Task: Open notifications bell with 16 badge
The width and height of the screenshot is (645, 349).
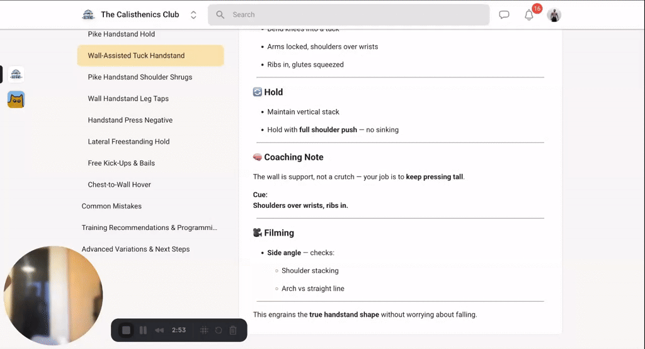Action: tap(529, 15)
